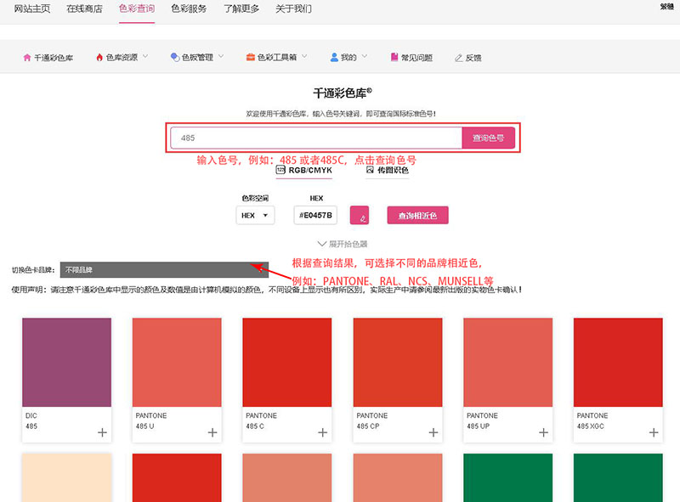Viewport: 680px width, 502px height.
Task: Open the 色彩空间 HEX dropdown
Action: click(x=255, y=216)
